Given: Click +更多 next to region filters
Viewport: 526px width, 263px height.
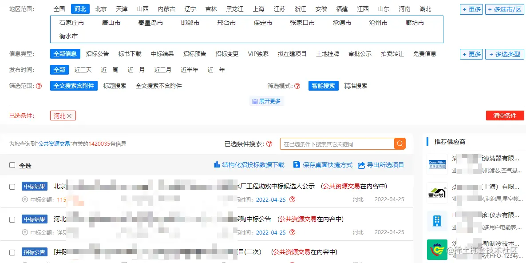Looking at the screenshot, I should pos(471,9).
